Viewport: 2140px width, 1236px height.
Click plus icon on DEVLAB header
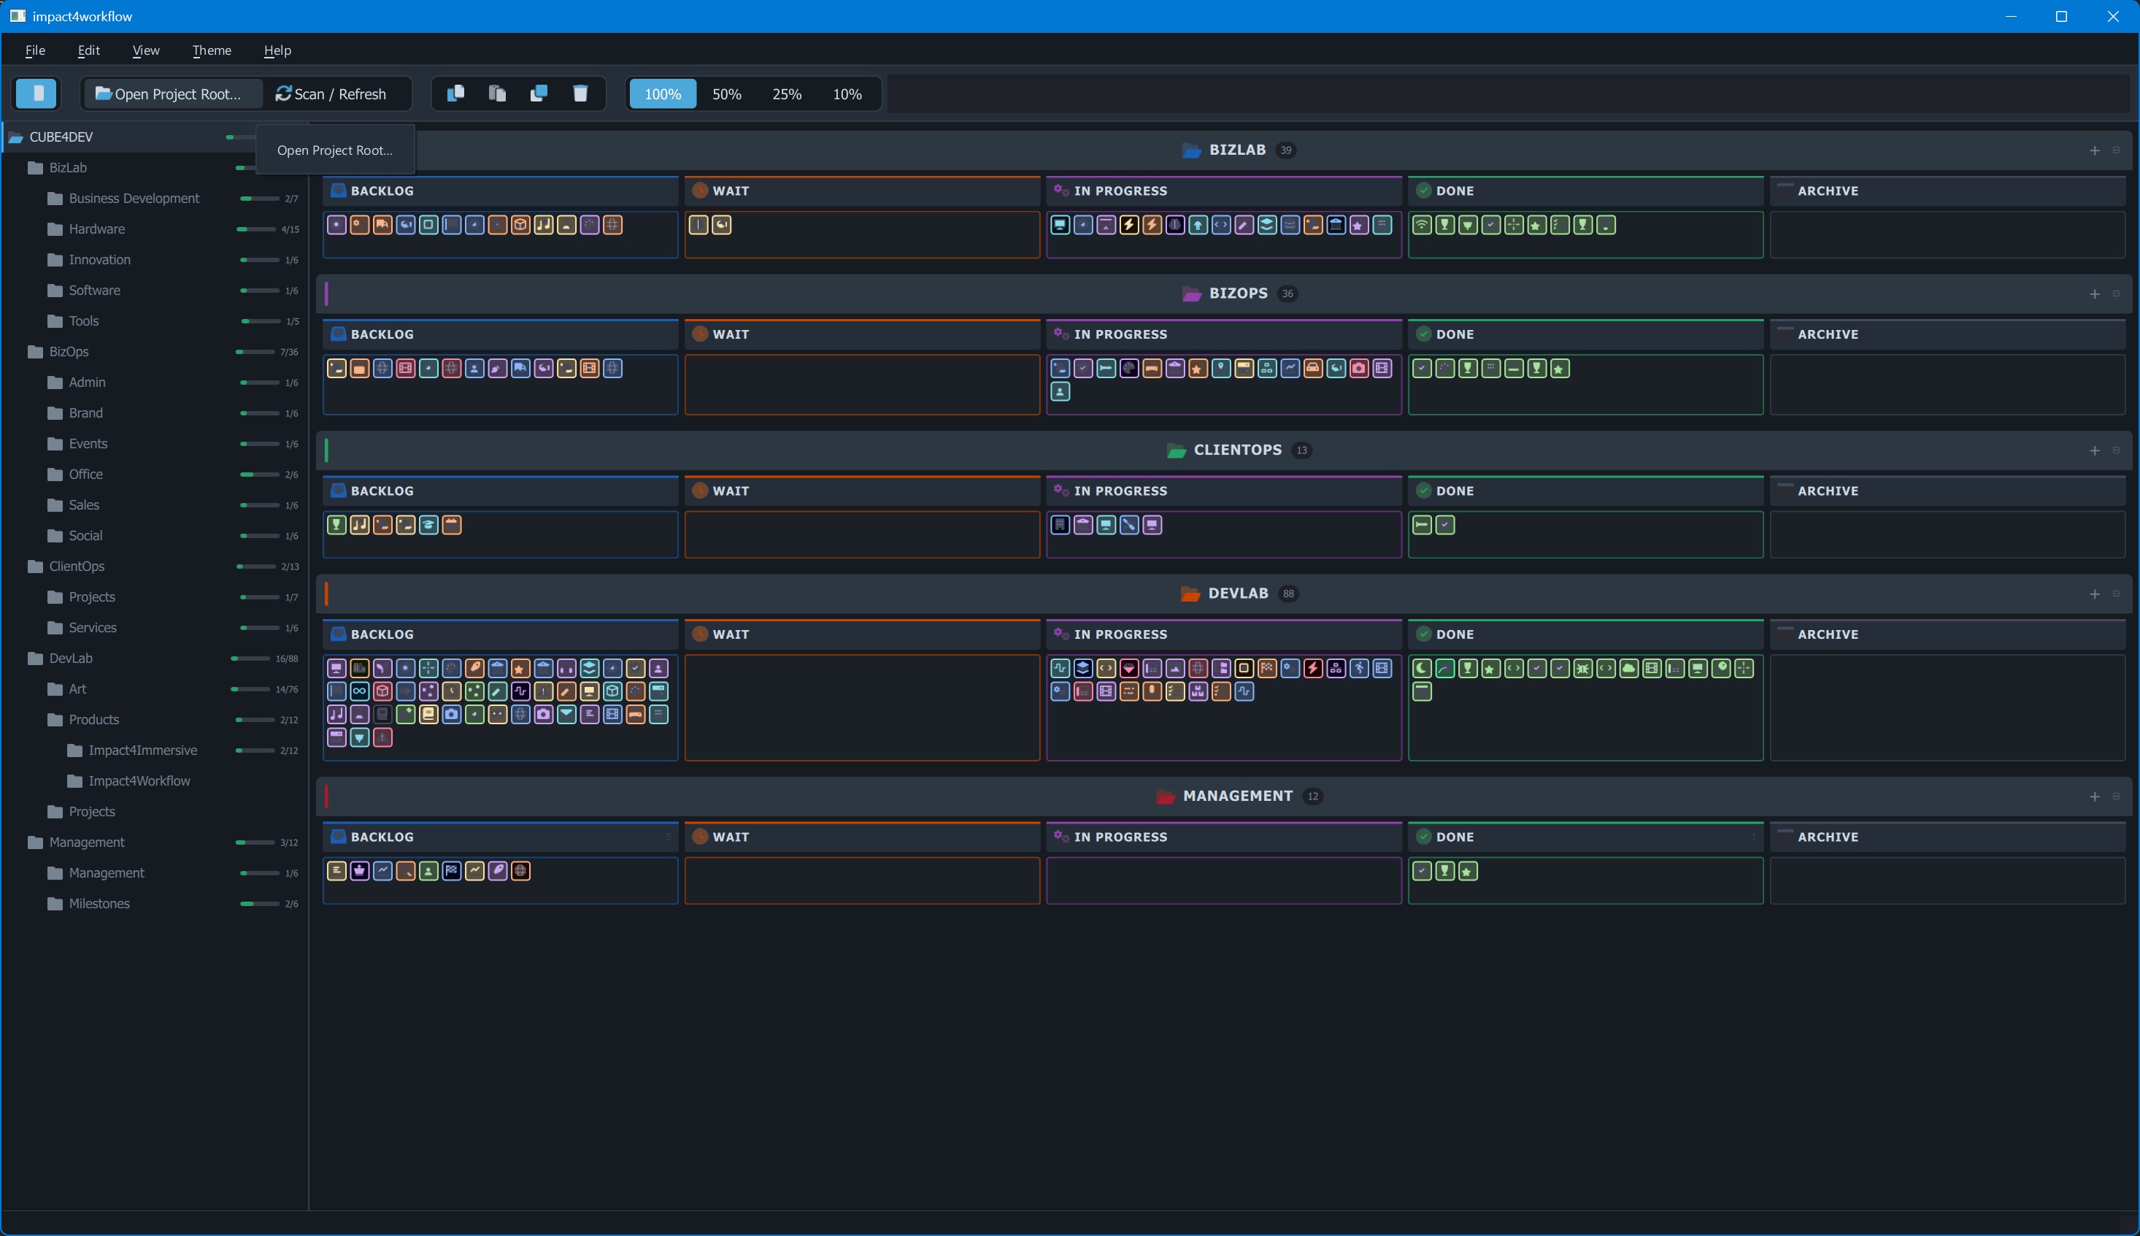point(2094,594)
